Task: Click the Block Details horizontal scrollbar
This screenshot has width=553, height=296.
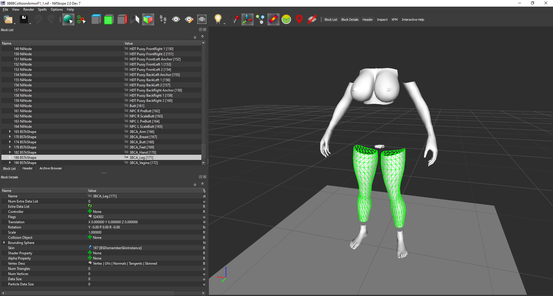Action: 90,293
